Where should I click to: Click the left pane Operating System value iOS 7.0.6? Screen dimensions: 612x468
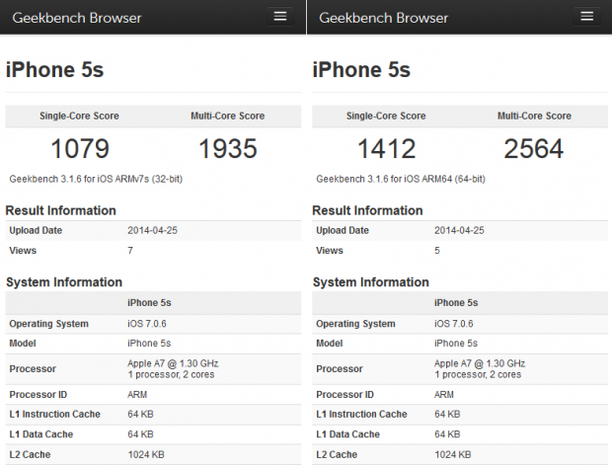point(147,324)
